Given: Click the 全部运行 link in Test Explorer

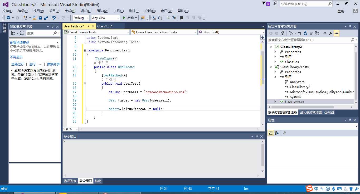Looking at the screenshot, I should coord(17,64).
